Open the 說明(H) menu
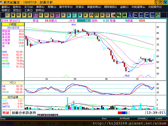The height and width of the screenshot is (126, 168). point(40,10)
